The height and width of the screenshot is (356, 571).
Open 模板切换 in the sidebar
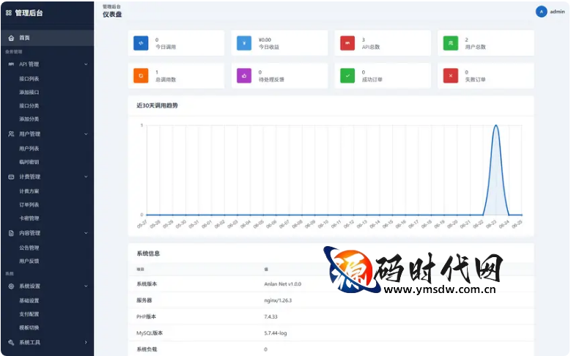tap(29, 327)
